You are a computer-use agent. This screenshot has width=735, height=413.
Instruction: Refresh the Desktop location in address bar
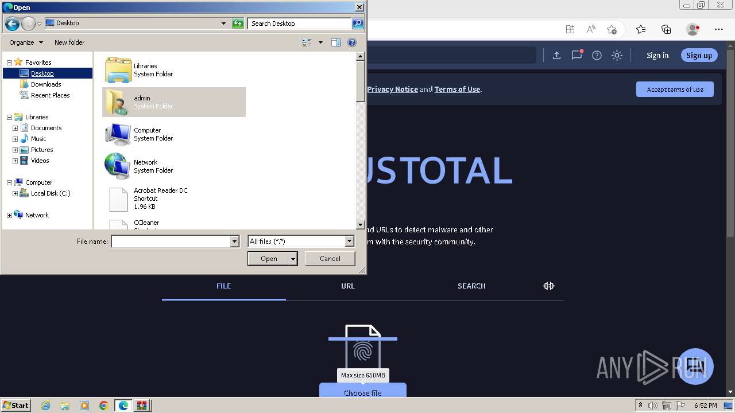(238, 24)
